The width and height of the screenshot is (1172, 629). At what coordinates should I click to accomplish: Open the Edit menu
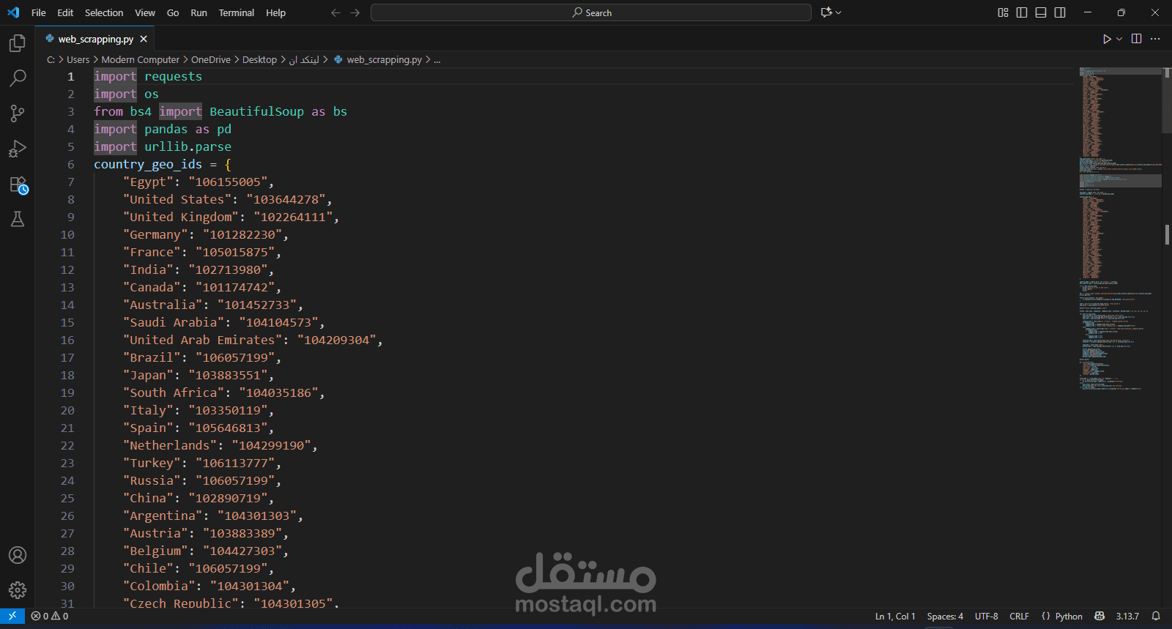(65, 12)
